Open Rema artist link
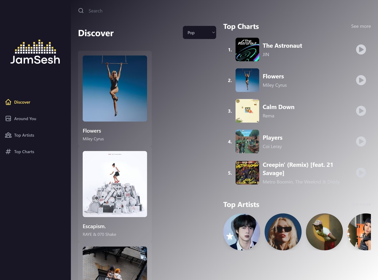Image resolution: width=378 pixels, height=280 pixels. tap(268, 116)
